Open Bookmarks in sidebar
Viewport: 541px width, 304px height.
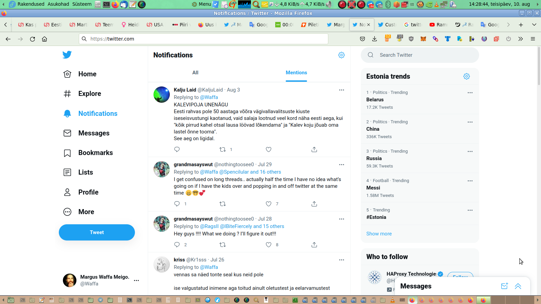point(88,153)
